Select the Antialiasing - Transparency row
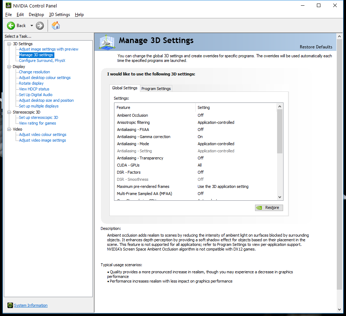346x316 pixels. (x=195, y=158)
